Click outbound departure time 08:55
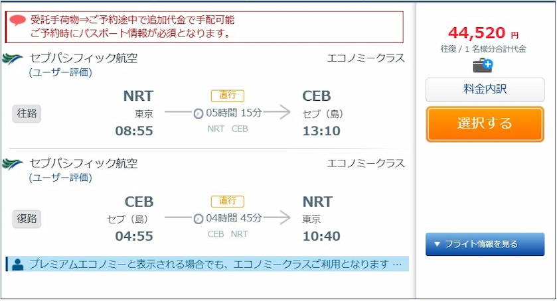The height and width of the screenshot is (301, 557). click(134, 131)
